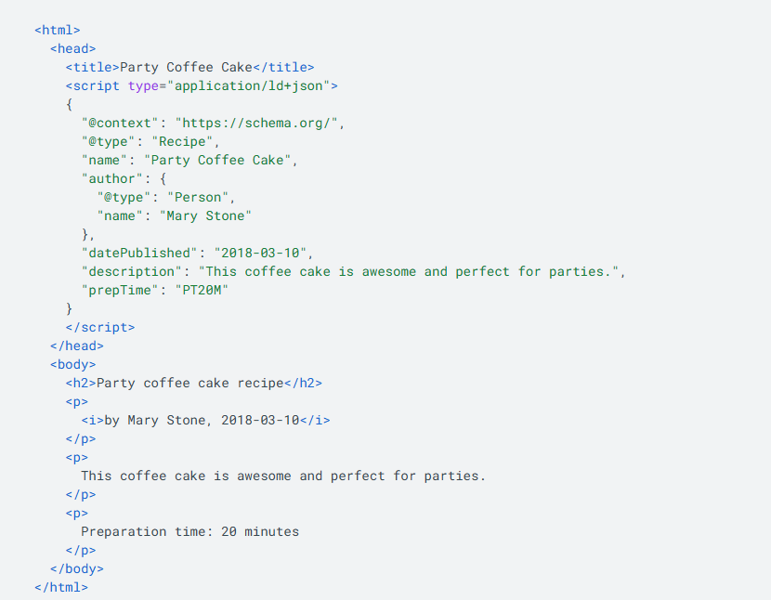Viewport: 771px width, 600px height.
Task: Select the "Recipe" type value
Action: click(186, 141)
